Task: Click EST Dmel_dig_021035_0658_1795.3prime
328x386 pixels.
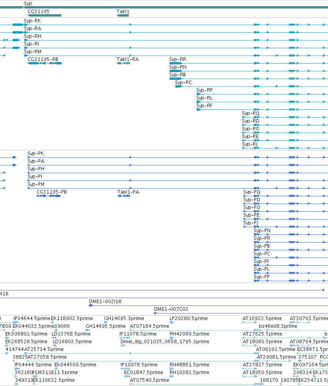Action: coord(165,341)
